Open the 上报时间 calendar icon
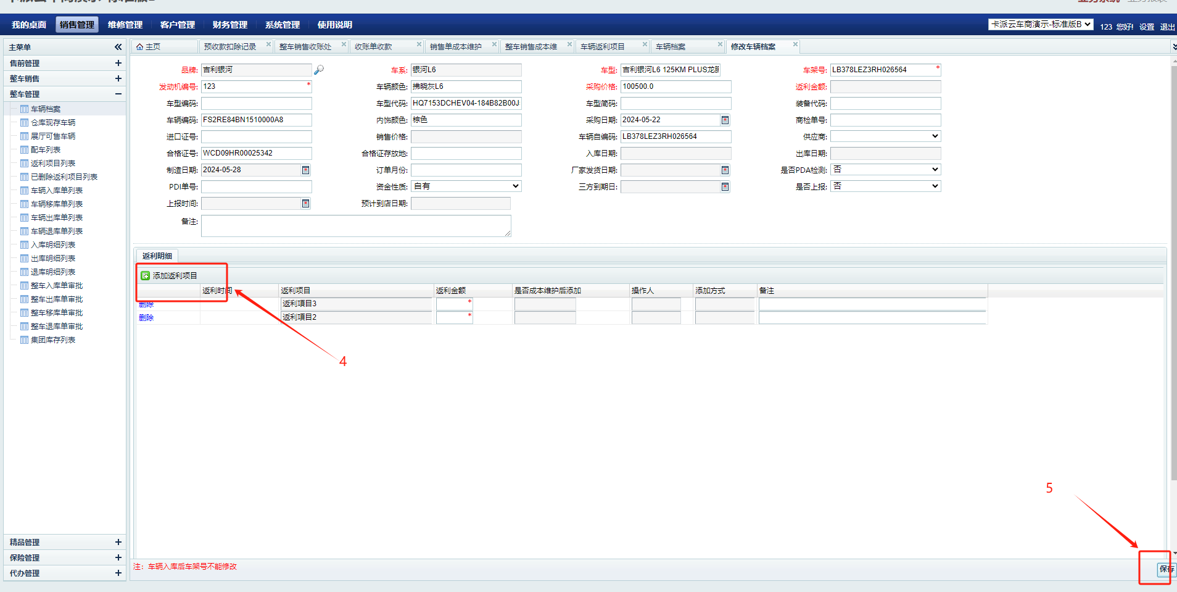 305,204
